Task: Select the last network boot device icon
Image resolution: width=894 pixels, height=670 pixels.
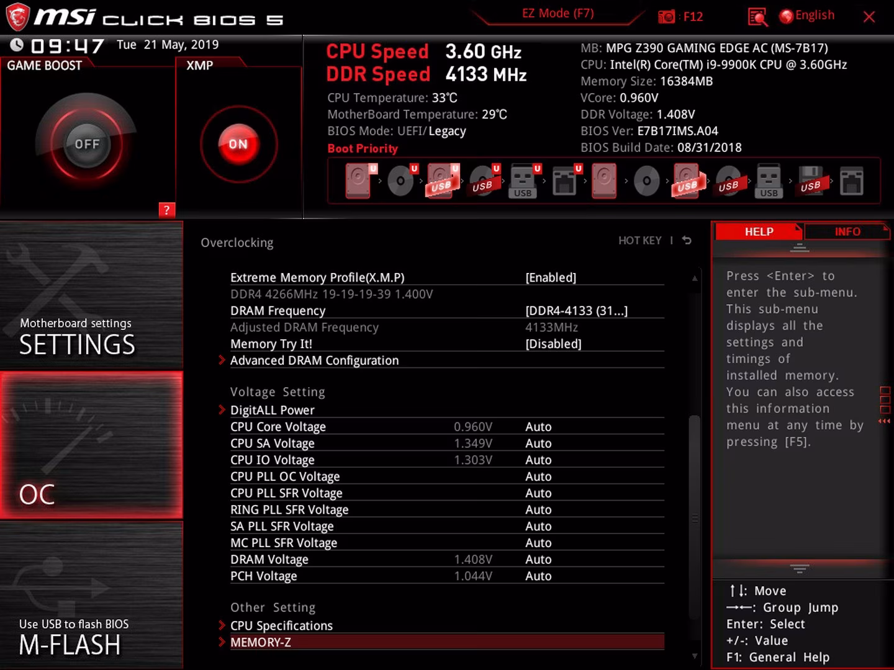Action: [x=852, y=182]
